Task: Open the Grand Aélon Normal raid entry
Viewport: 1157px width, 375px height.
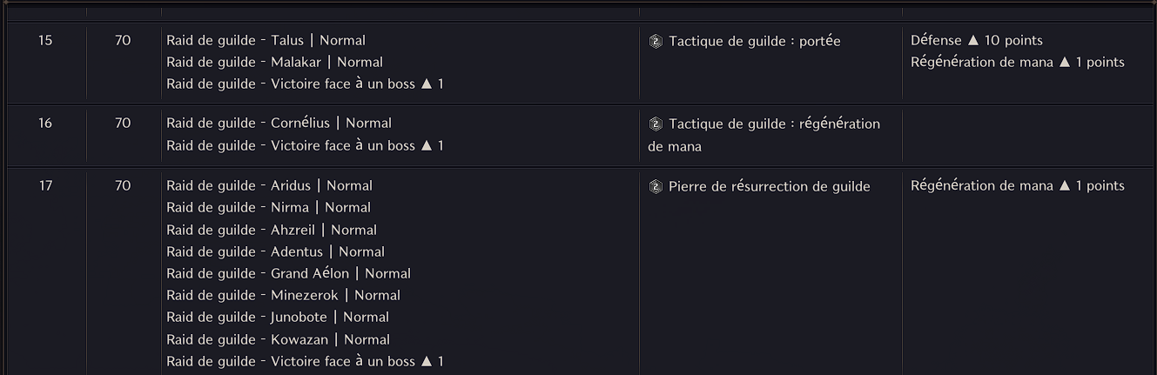Action: (288, 273)
